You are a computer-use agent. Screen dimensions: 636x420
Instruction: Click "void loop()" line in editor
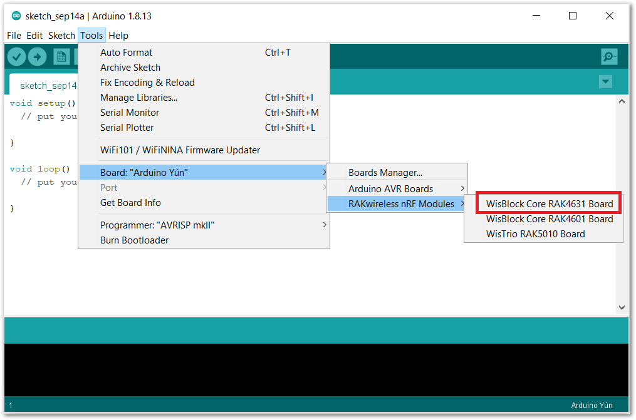pos(39,169)
